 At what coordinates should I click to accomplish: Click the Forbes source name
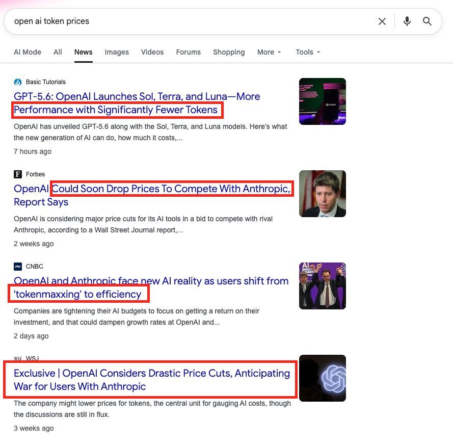[x=35, y=174]
